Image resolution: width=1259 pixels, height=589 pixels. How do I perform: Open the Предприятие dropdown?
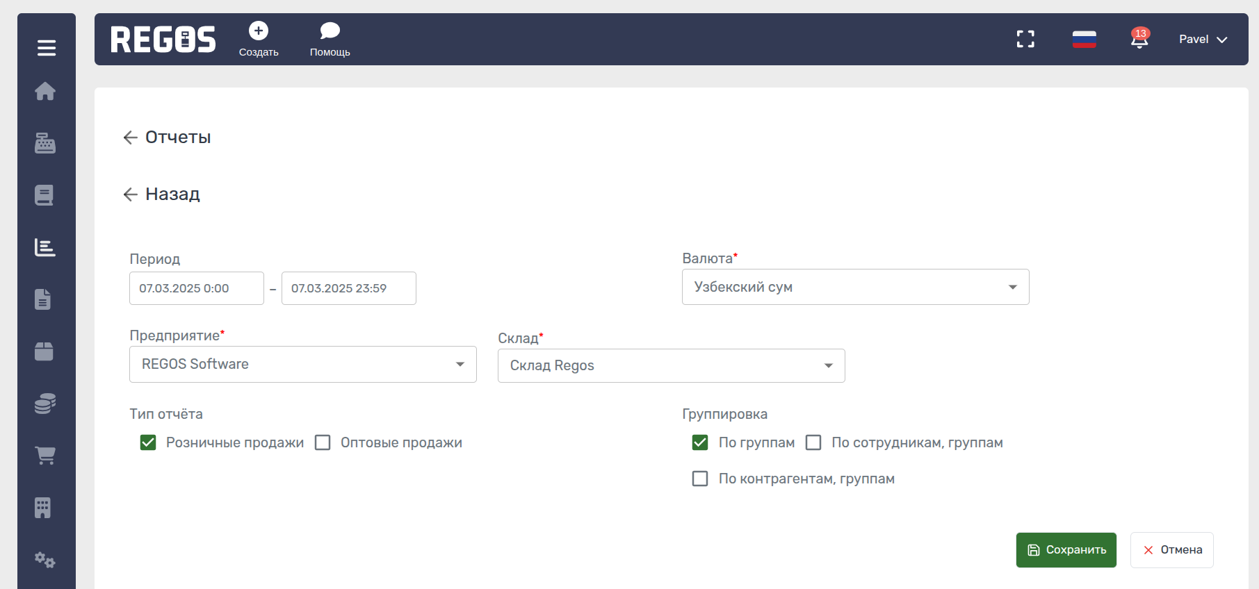[302, 364]
